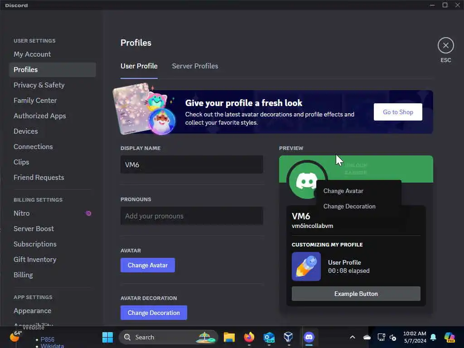Image resolution: width=464 pixels, height=348 pixels.
Task: Click the beach search highlight icon
Action: [x=206, y=337]
